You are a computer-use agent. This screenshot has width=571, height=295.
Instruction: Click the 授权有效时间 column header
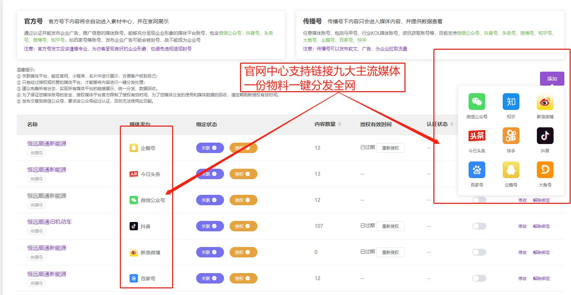click(376, 124)
